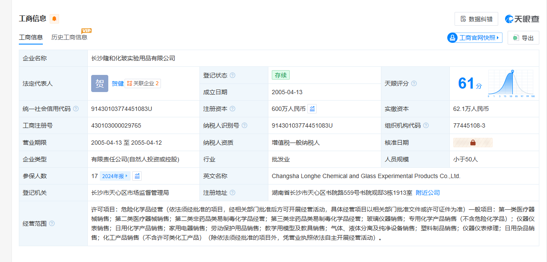Viewport: 547px width, 262px height.
Task: Select staff size 小于50人
Action: [x=466, y=159]
